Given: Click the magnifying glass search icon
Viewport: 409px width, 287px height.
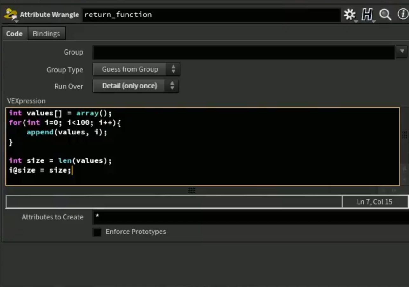Looking at the screenshot, I should [385, 15].
